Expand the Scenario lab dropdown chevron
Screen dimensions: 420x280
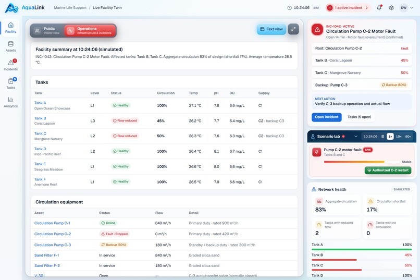[x=356, y=137]
